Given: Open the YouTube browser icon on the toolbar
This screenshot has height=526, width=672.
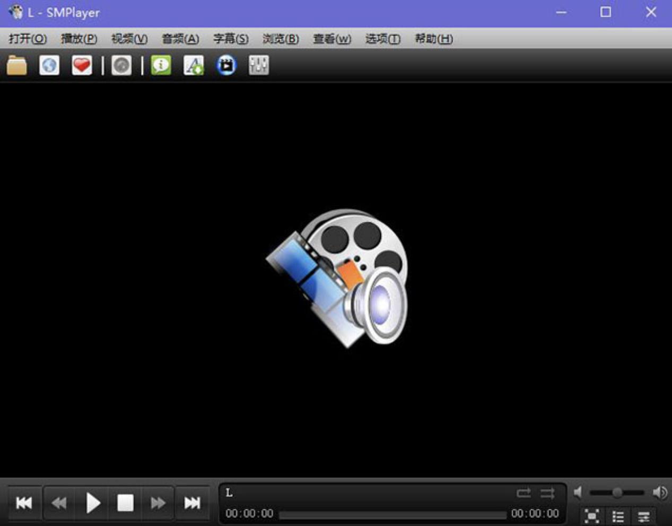Looking at the screenshot, I should coord(225,65).
